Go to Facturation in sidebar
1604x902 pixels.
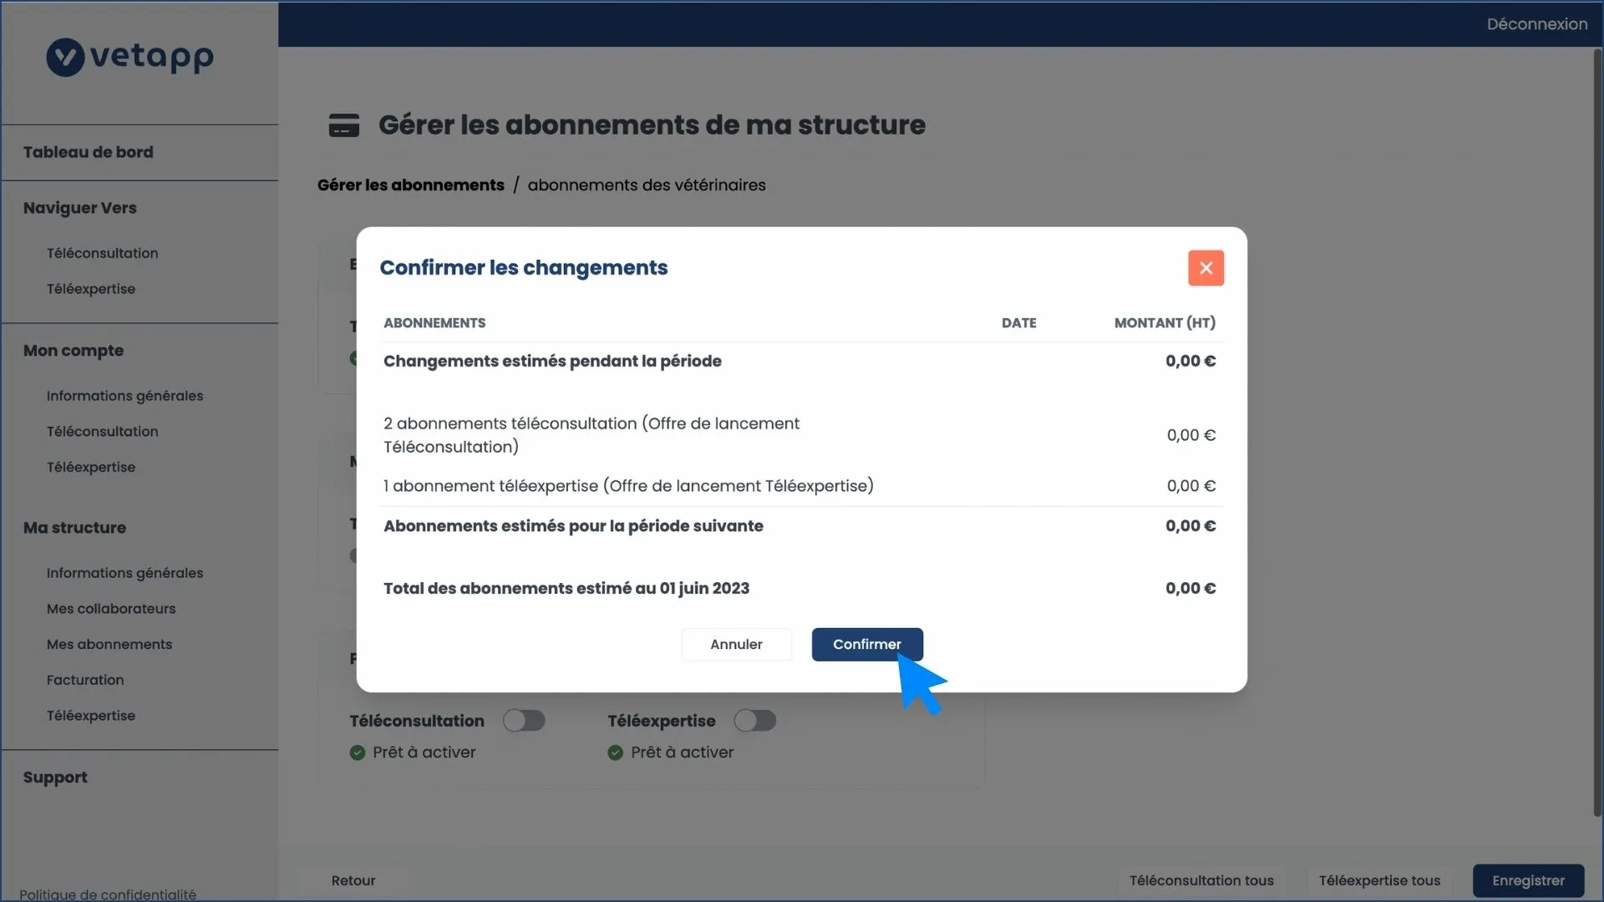coord(85,680)
